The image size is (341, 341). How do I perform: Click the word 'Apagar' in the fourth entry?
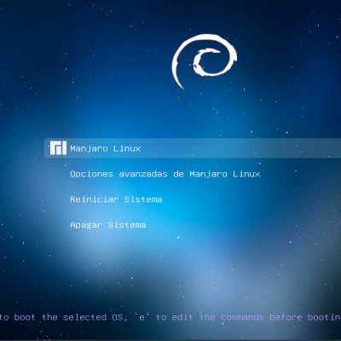[x=86, y=225]
